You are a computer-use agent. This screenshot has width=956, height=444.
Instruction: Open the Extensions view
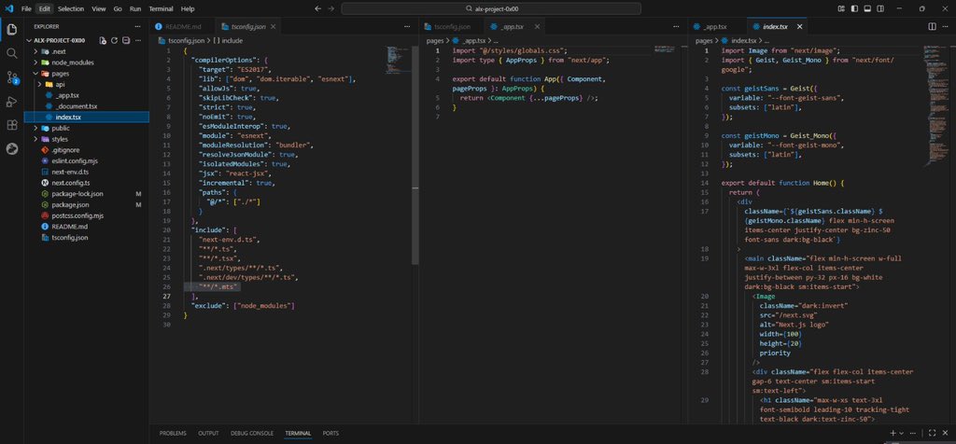pos(11,125)
